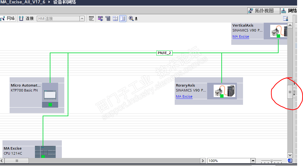The width and height of the screenshot is (303, 166).
Task: Activate the network (网络) mode button
Action: click(7, 18)
